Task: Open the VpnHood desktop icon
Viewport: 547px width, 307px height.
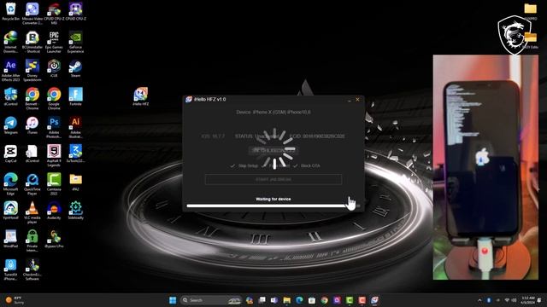Action: [x=10, y=211]
